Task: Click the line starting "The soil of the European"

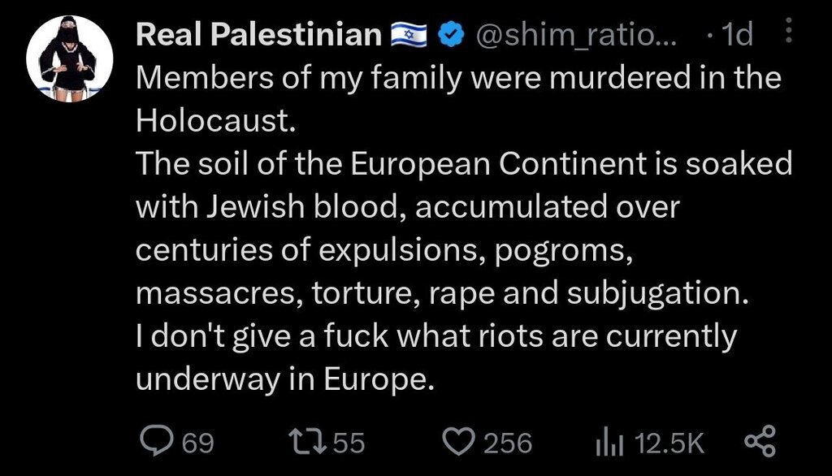Action: click(463, 164)
